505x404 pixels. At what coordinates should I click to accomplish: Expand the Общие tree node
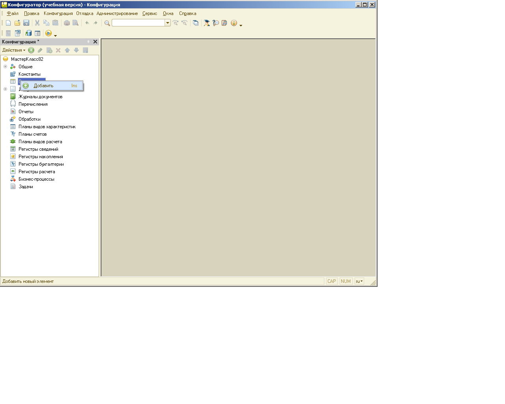click(5, 67)
